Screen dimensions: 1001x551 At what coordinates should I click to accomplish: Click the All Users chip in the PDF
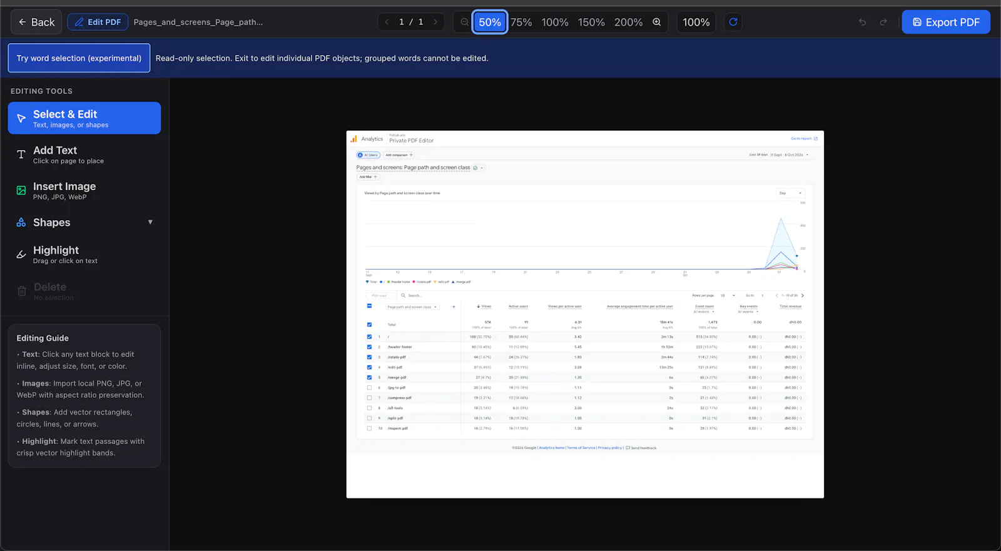368,155
